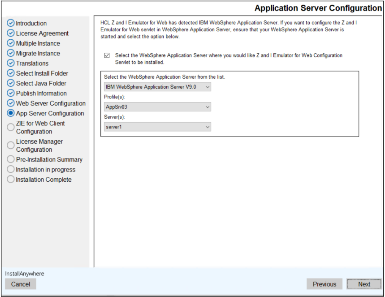385x297 pixels.
Task: Click the Migrate Instance checkmark icon
Action: tap(11, 53)
